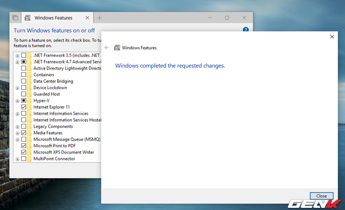
Task: Expand .NET Framework 4.7 Advanced Services node
Action: (17, 62)
